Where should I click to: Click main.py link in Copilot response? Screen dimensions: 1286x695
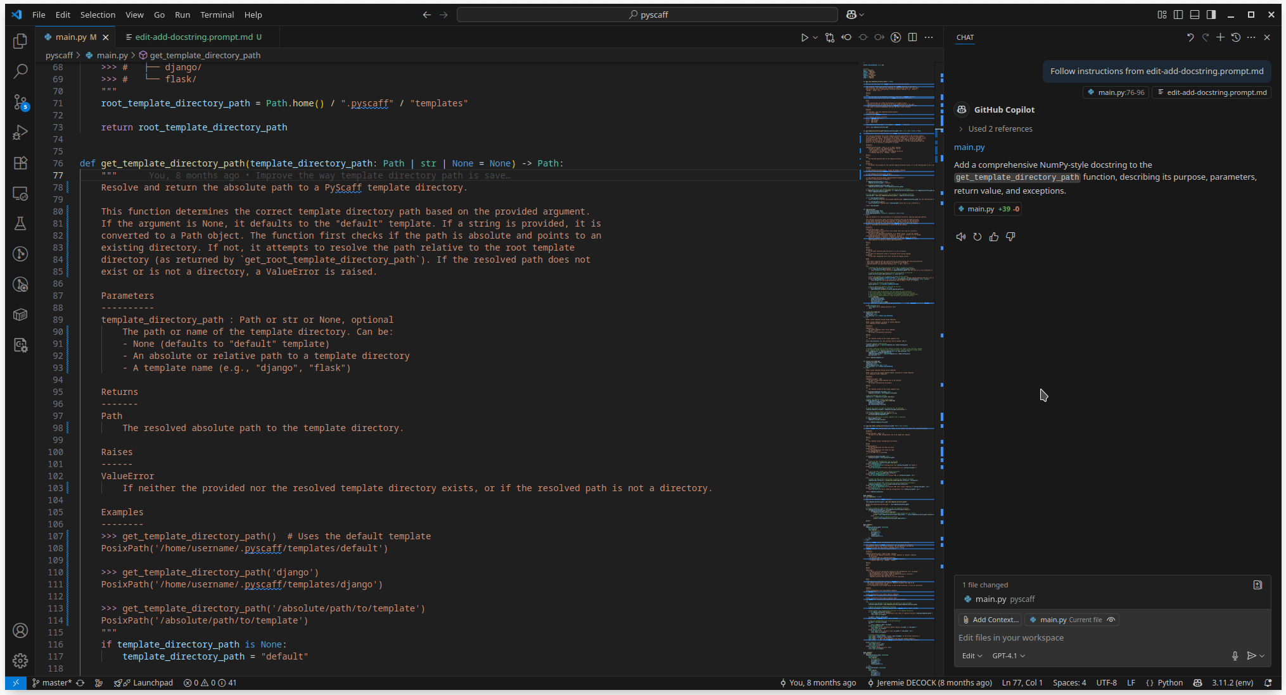969,147
